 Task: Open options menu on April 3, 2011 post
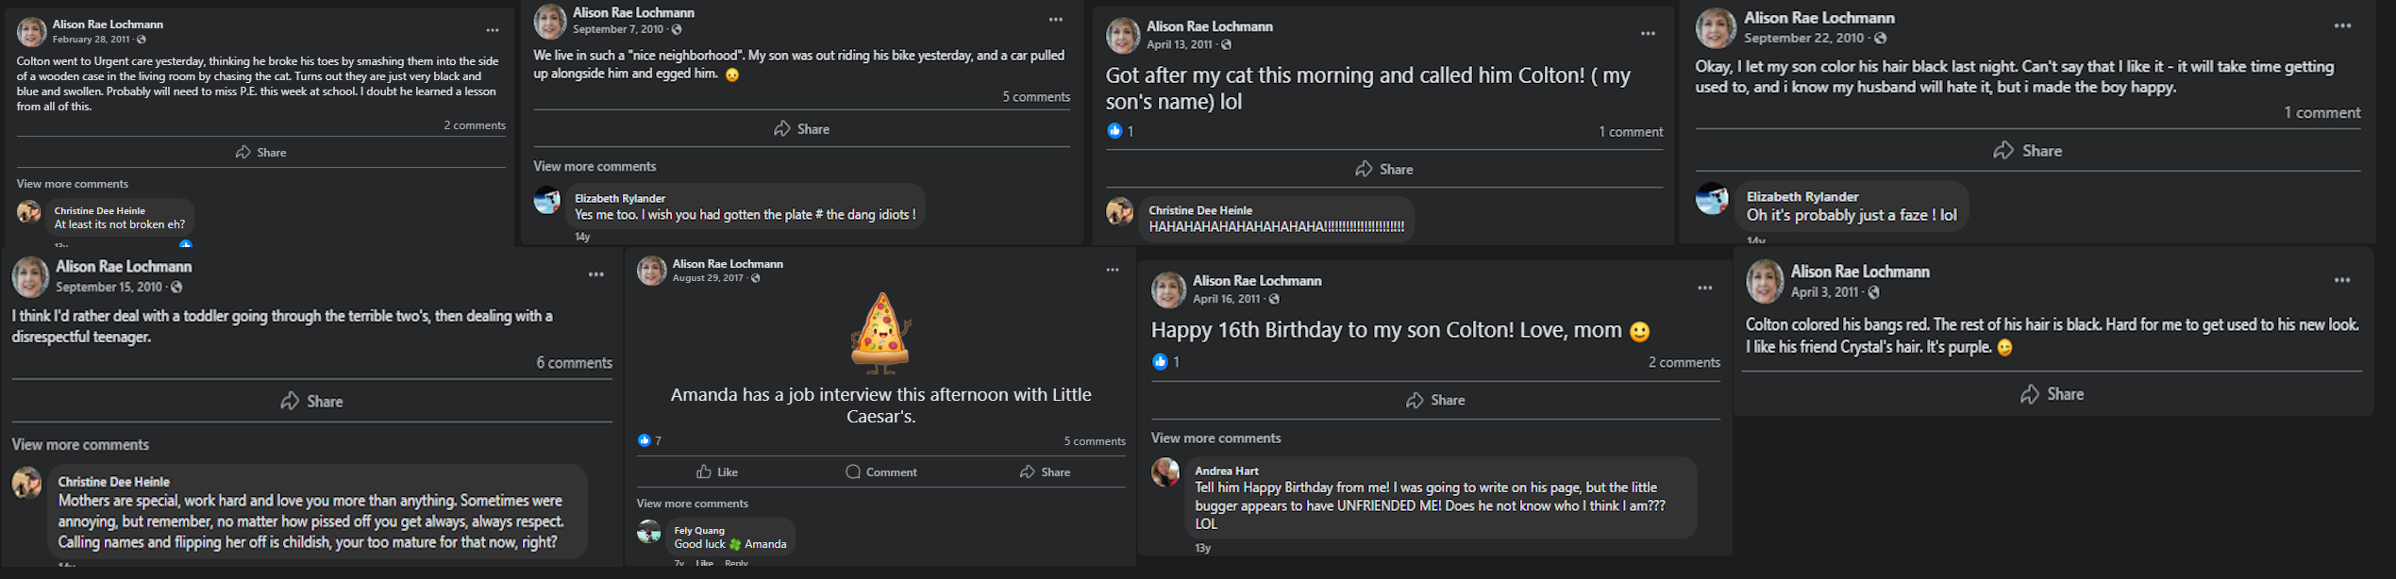click(x=2342, y=280)
